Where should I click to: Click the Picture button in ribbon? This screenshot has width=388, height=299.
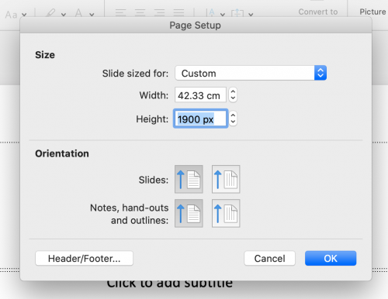(372, 12)
